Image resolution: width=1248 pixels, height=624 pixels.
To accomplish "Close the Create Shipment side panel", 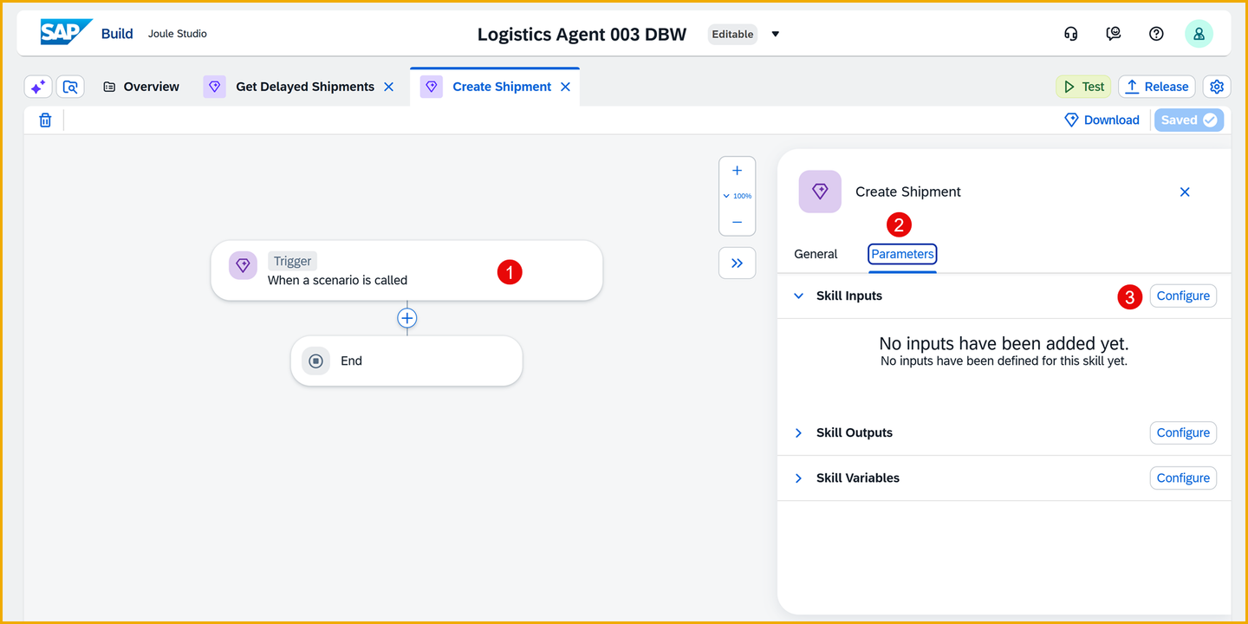I will [x=1185, y=192].
